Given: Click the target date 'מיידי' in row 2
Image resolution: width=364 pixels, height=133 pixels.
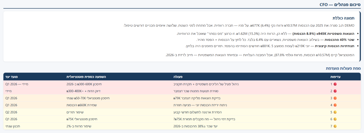Looking at the screenshot, I should pos(8,91).
